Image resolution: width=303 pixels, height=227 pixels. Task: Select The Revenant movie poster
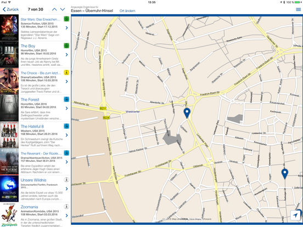point(9,162)
